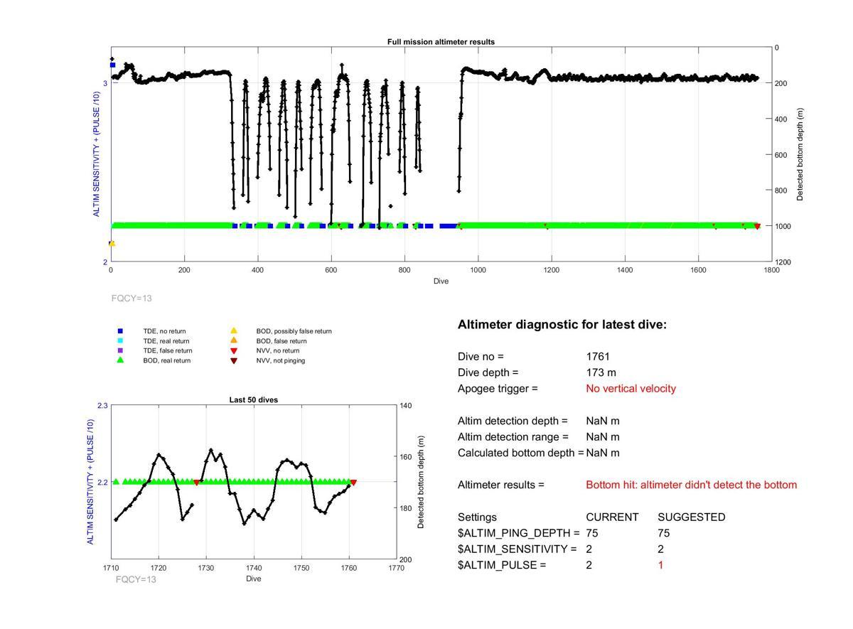Select the 'NaN m' value for Altim detection range

pyautogui.click(x=603, y=437)
